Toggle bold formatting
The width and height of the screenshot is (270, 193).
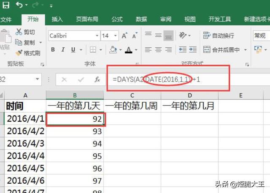pyautogui.click(x=53, y=50)
